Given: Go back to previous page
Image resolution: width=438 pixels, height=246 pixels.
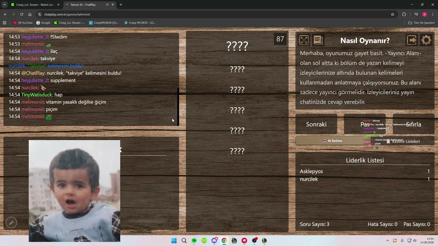Looking at the screenshot, I should click(x=5, y=14).
